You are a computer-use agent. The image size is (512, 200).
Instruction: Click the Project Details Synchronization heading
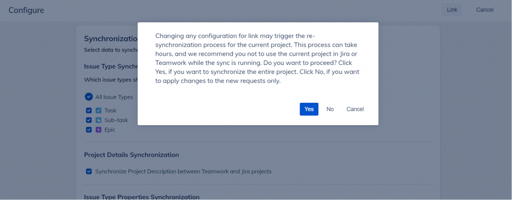[131, 155]
